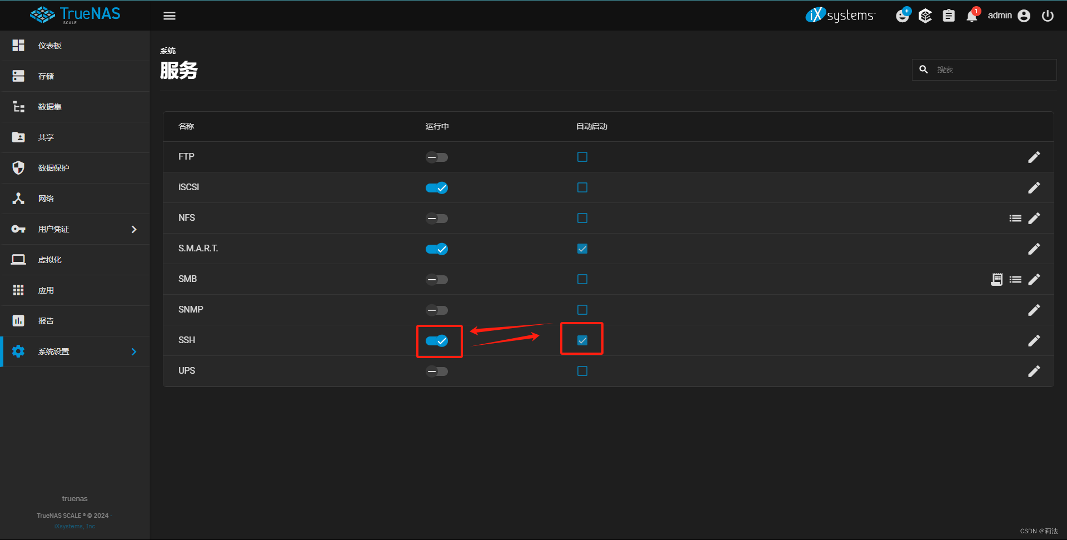Open SMB audit logs receipt icon

click(x=997, y=280)
